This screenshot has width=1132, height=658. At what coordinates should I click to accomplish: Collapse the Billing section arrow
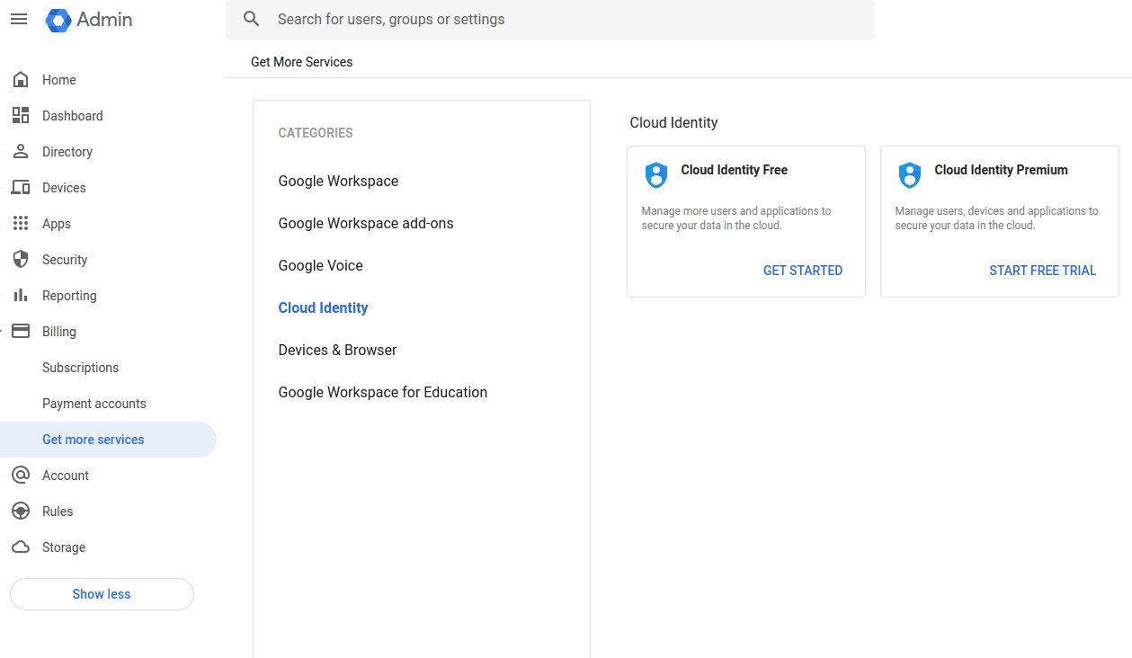[3, 332]
